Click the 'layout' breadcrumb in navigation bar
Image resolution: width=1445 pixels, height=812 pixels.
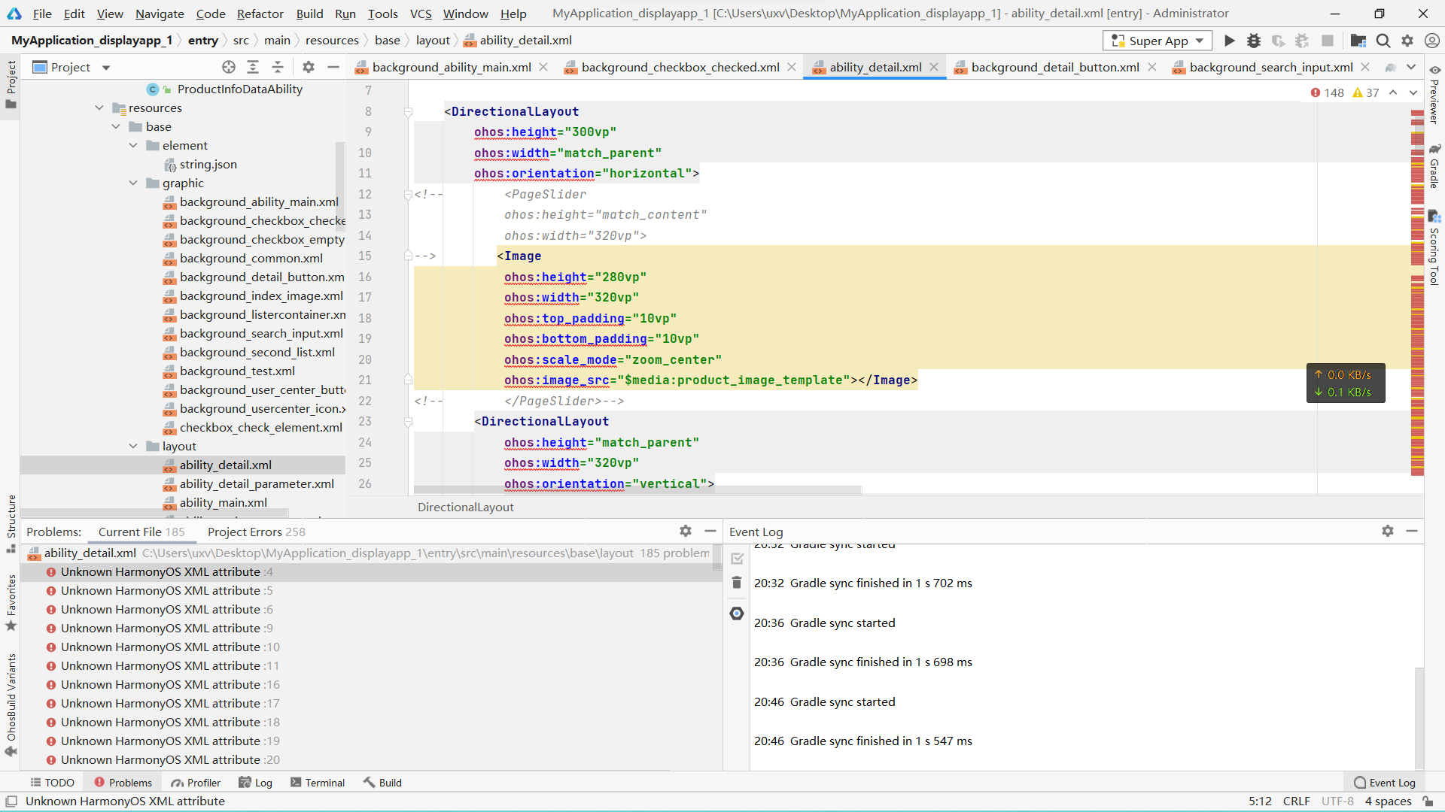click(x=433, y=41)
